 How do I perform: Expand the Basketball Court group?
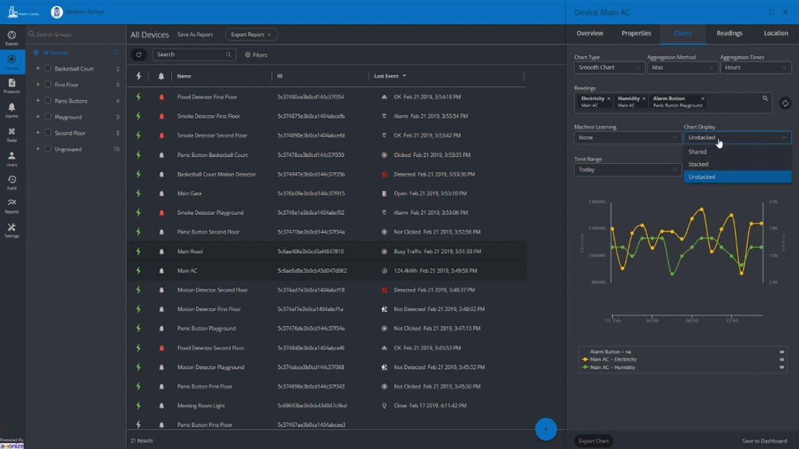pos(37,69)
